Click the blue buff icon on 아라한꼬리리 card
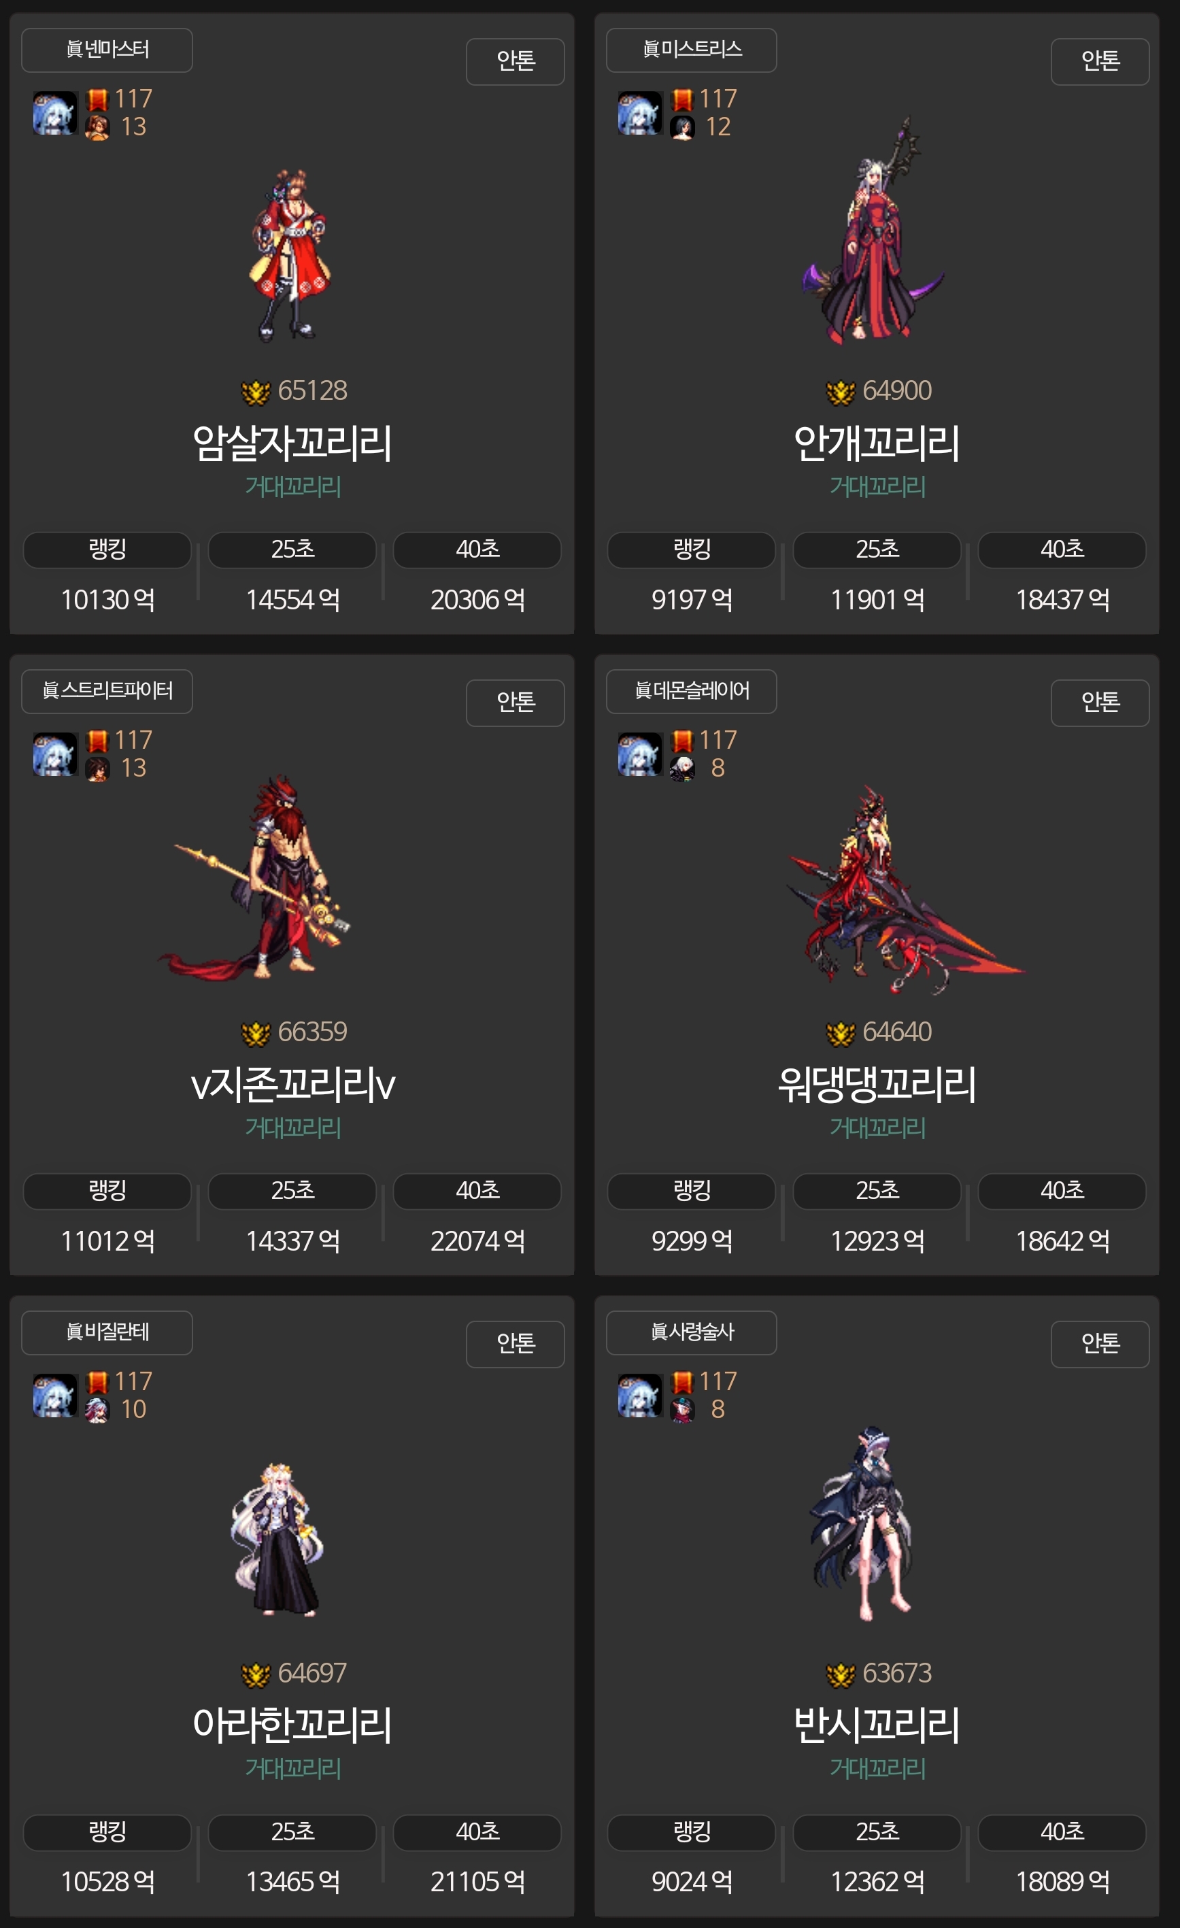This screenshot has width=1180, height=1928. coord(55,1395)
